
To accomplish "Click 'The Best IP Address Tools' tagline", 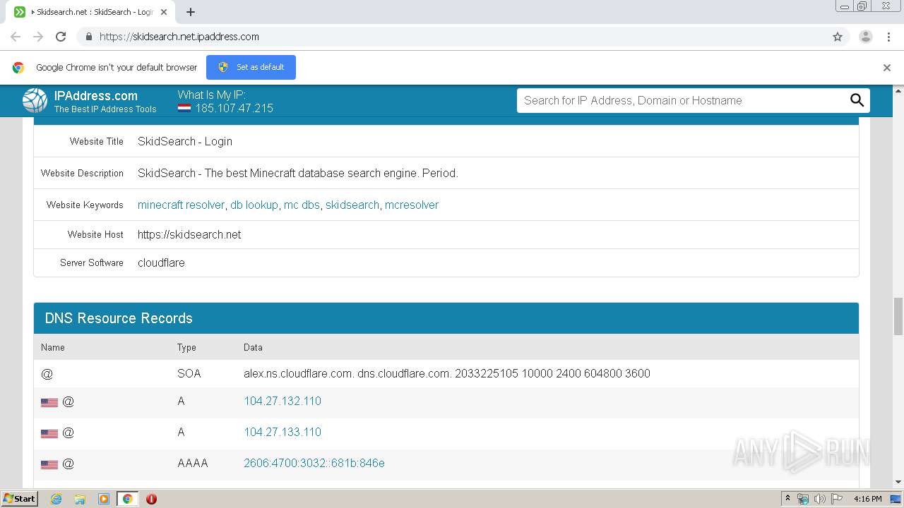I will coord(105,109).
